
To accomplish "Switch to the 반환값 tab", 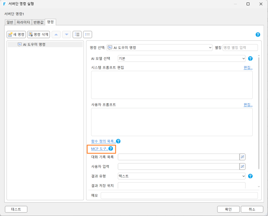I will pyautogui.click(x=39, y=22).
